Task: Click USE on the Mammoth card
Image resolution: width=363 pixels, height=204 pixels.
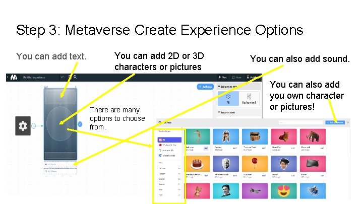Action: 322,148
